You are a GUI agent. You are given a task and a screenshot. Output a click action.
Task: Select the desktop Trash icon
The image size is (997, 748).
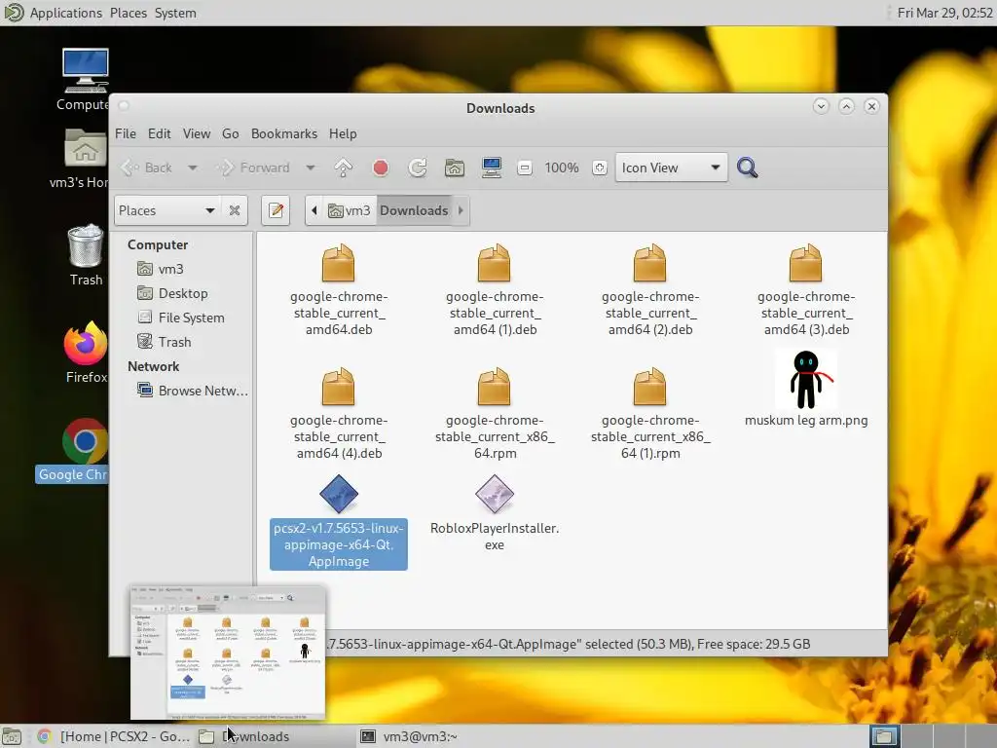[x=86, y=255]
